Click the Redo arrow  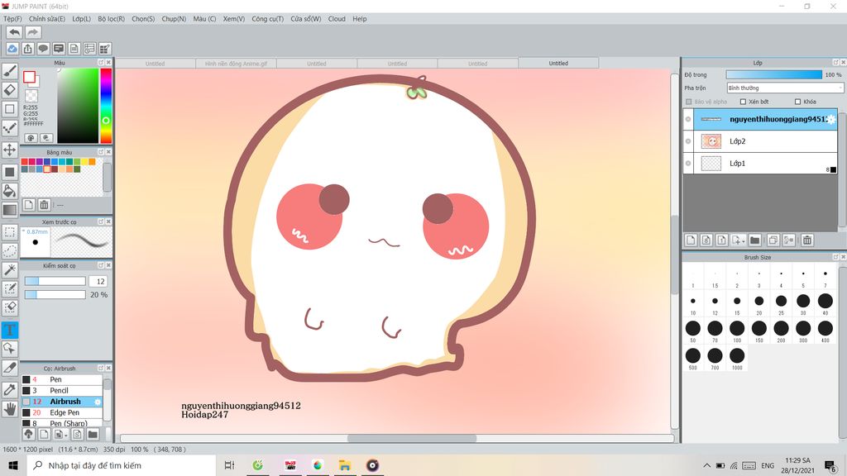tap(32, 32)
